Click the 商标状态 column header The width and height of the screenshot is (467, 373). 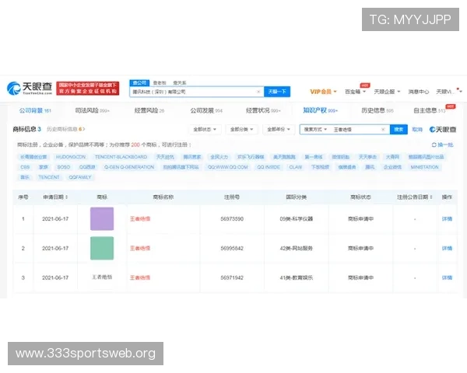tap(360, 197)
